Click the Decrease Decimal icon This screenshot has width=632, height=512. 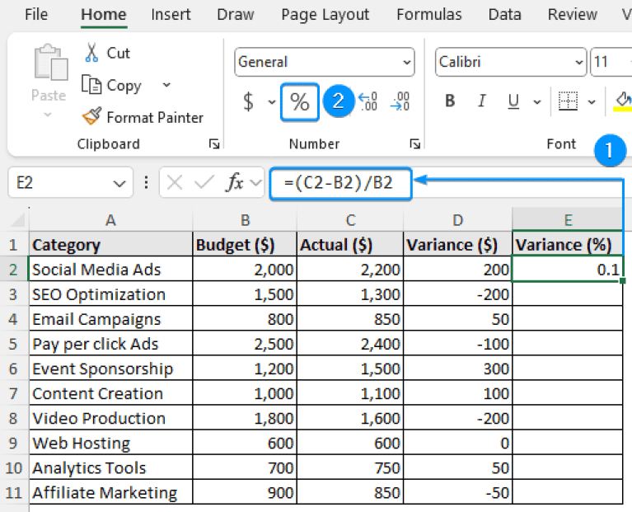point(400,101)
